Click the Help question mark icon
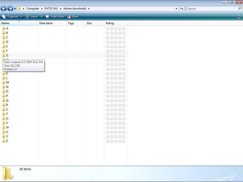243x182 pixels. coord(239,17)
